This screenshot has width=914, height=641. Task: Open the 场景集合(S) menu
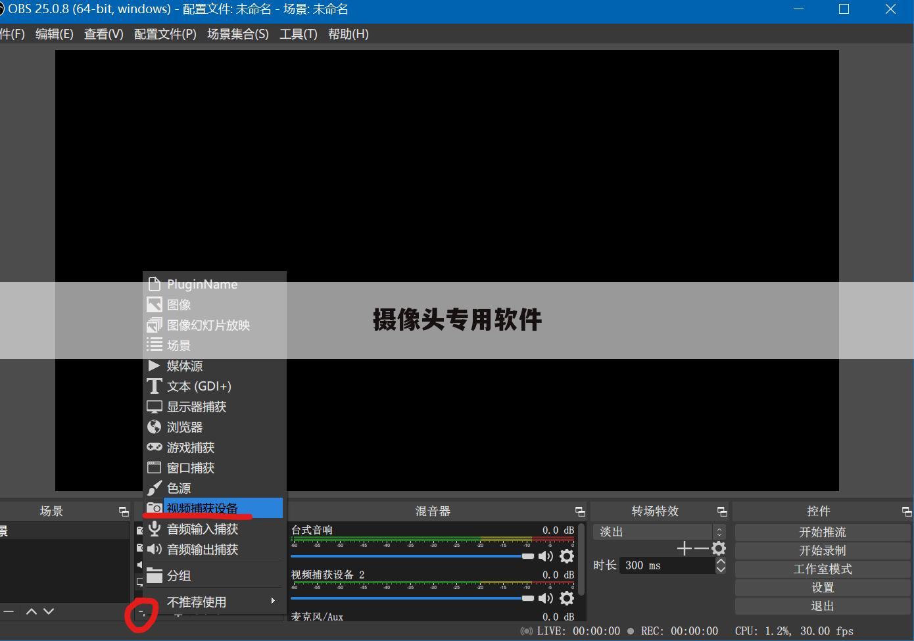[238, 34]
